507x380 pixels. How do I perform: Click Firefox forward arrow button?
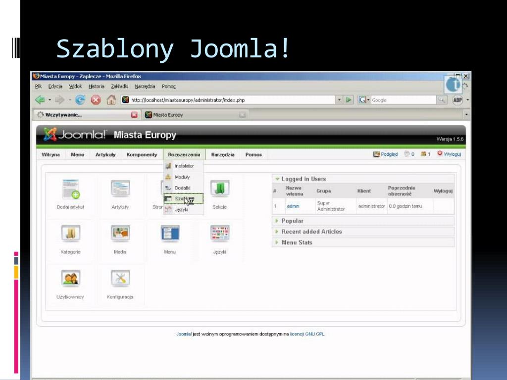click(59, 100)
